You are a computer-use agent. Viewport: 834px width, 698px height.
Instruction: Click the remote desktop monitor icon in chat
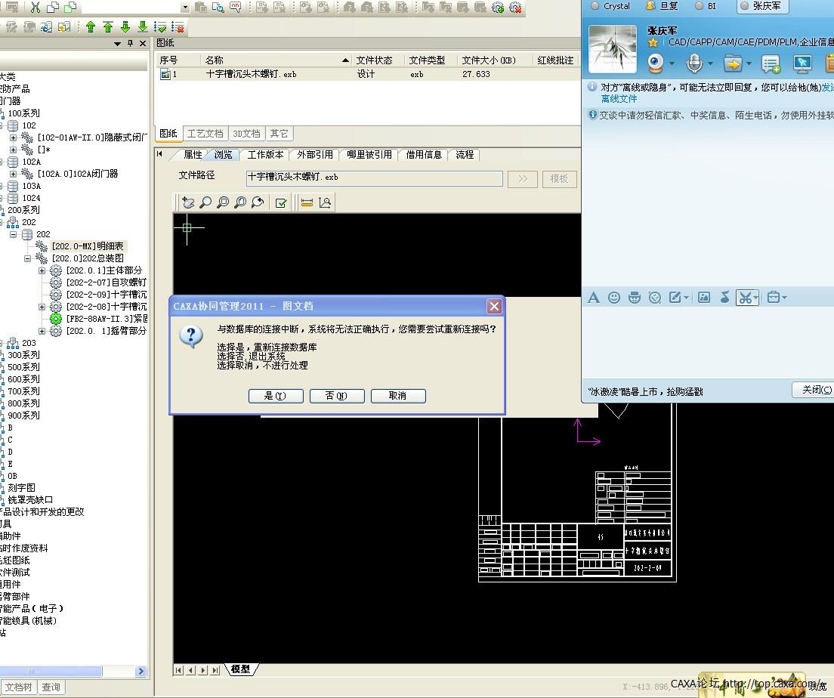tap(802, 63)
